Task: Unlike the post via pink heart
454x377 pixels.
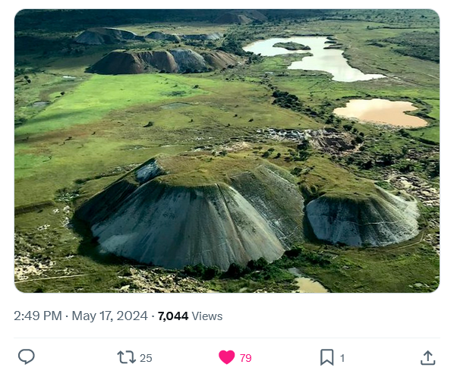Action: click(x=227, y=357)
